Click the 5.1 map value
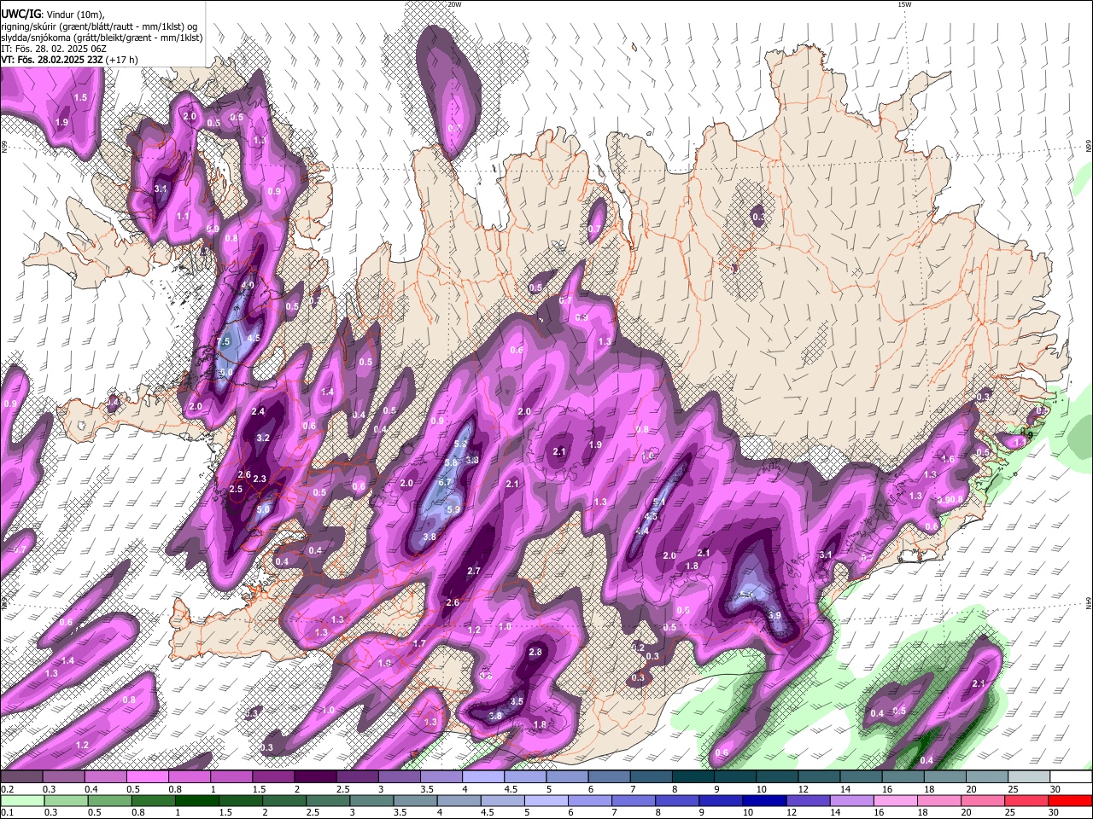 tap(658, 502)
